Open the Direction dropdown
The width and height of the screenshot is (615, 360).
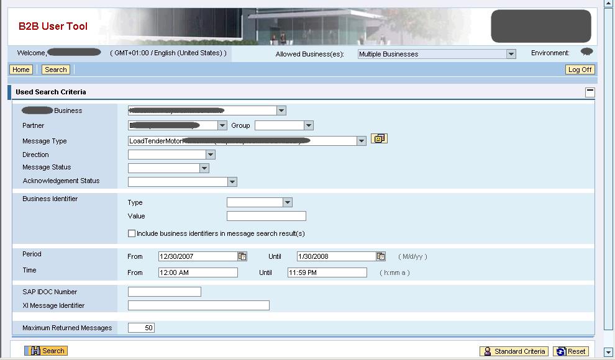tap(210, 155)
